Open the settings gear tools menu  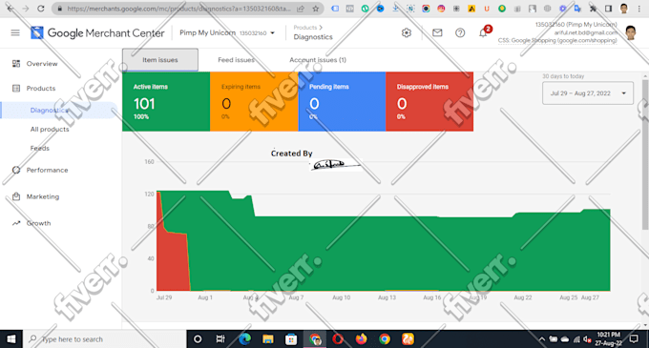pyautogui.click(x=407, y=32)
